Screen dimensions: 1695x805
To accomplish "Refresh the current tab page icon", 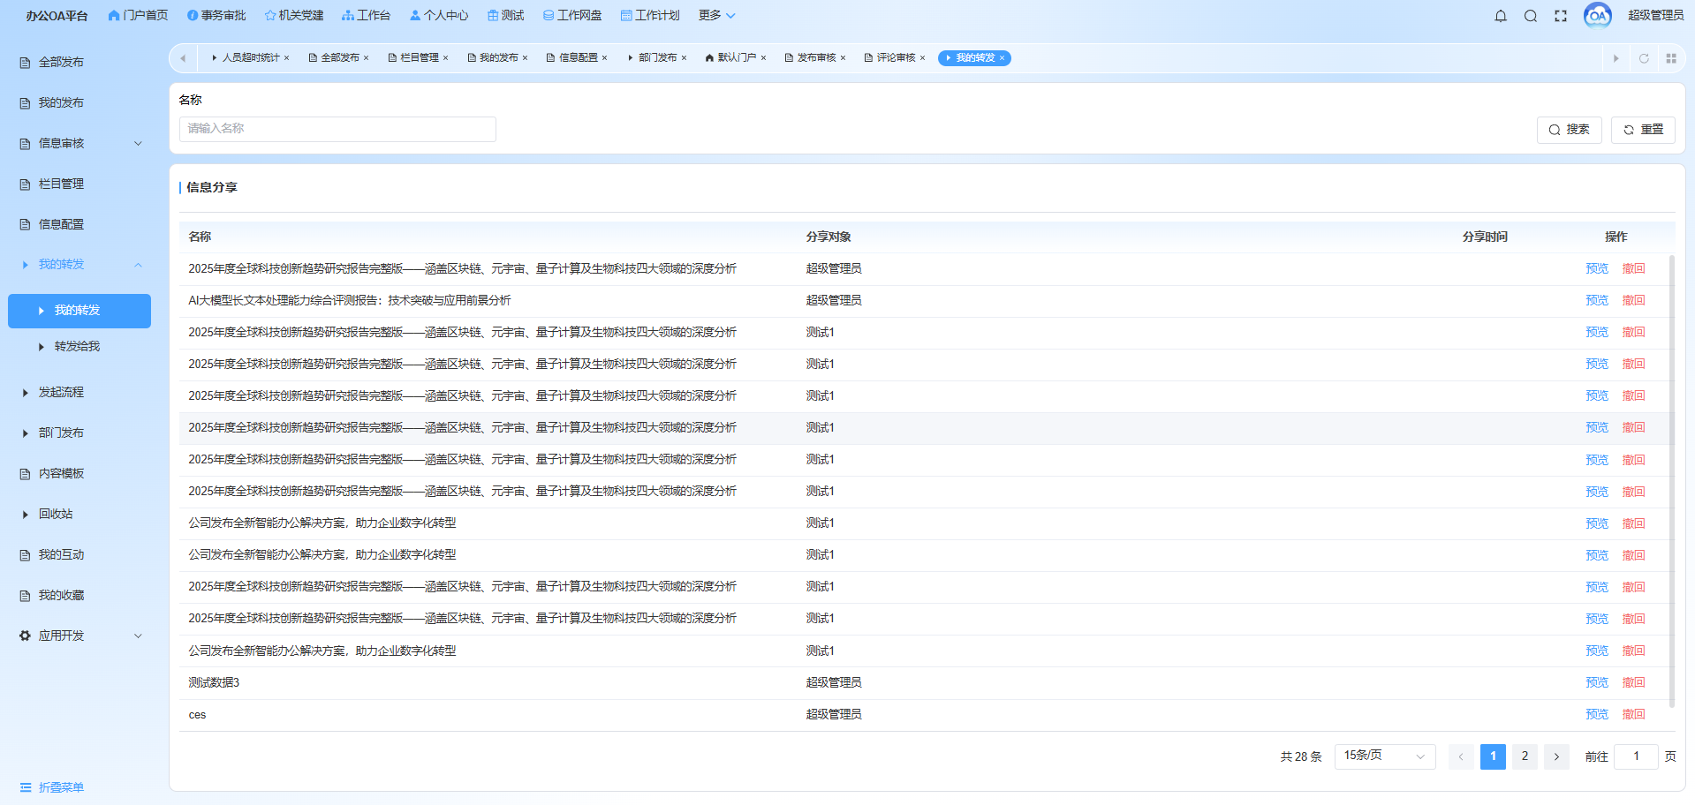I will click(x=1644, y=58).
